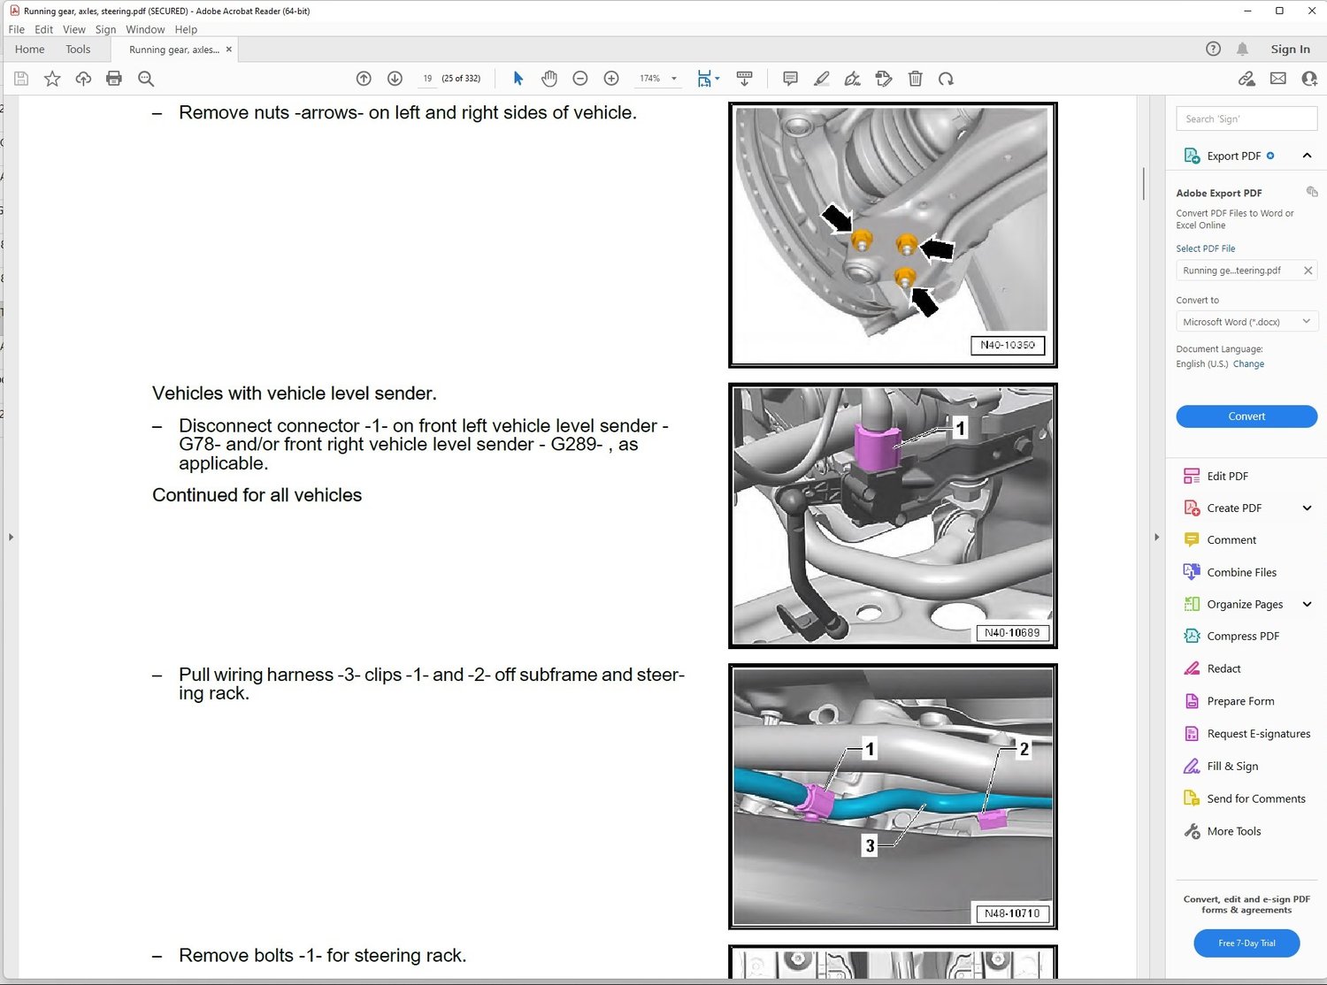This screenshot has height=985, width=1327.
Task: Open the Sign menu
Action: coord(105,29)
